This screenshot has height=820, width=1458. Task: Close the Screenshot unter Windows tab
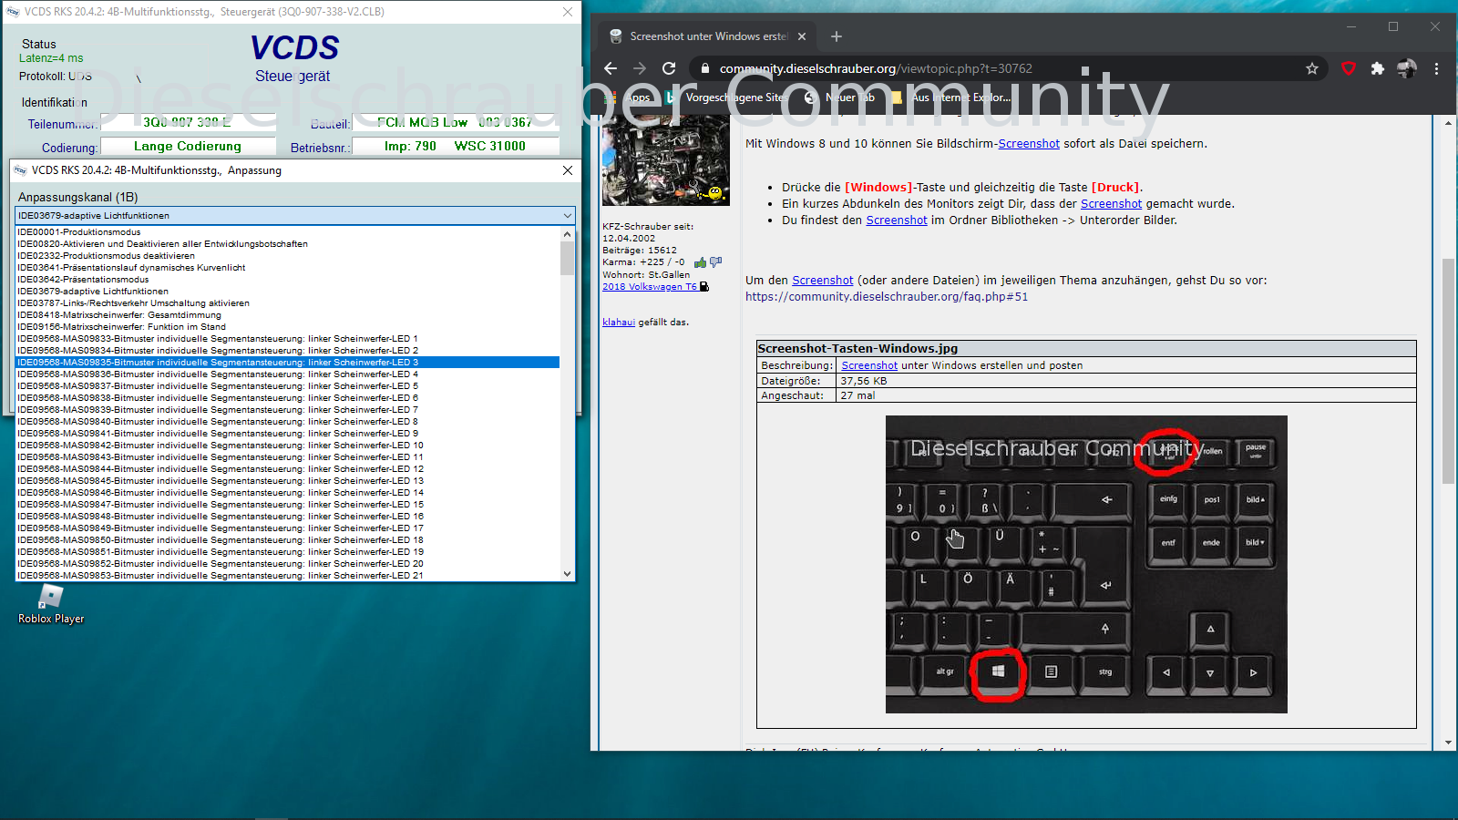click(802, 36)
